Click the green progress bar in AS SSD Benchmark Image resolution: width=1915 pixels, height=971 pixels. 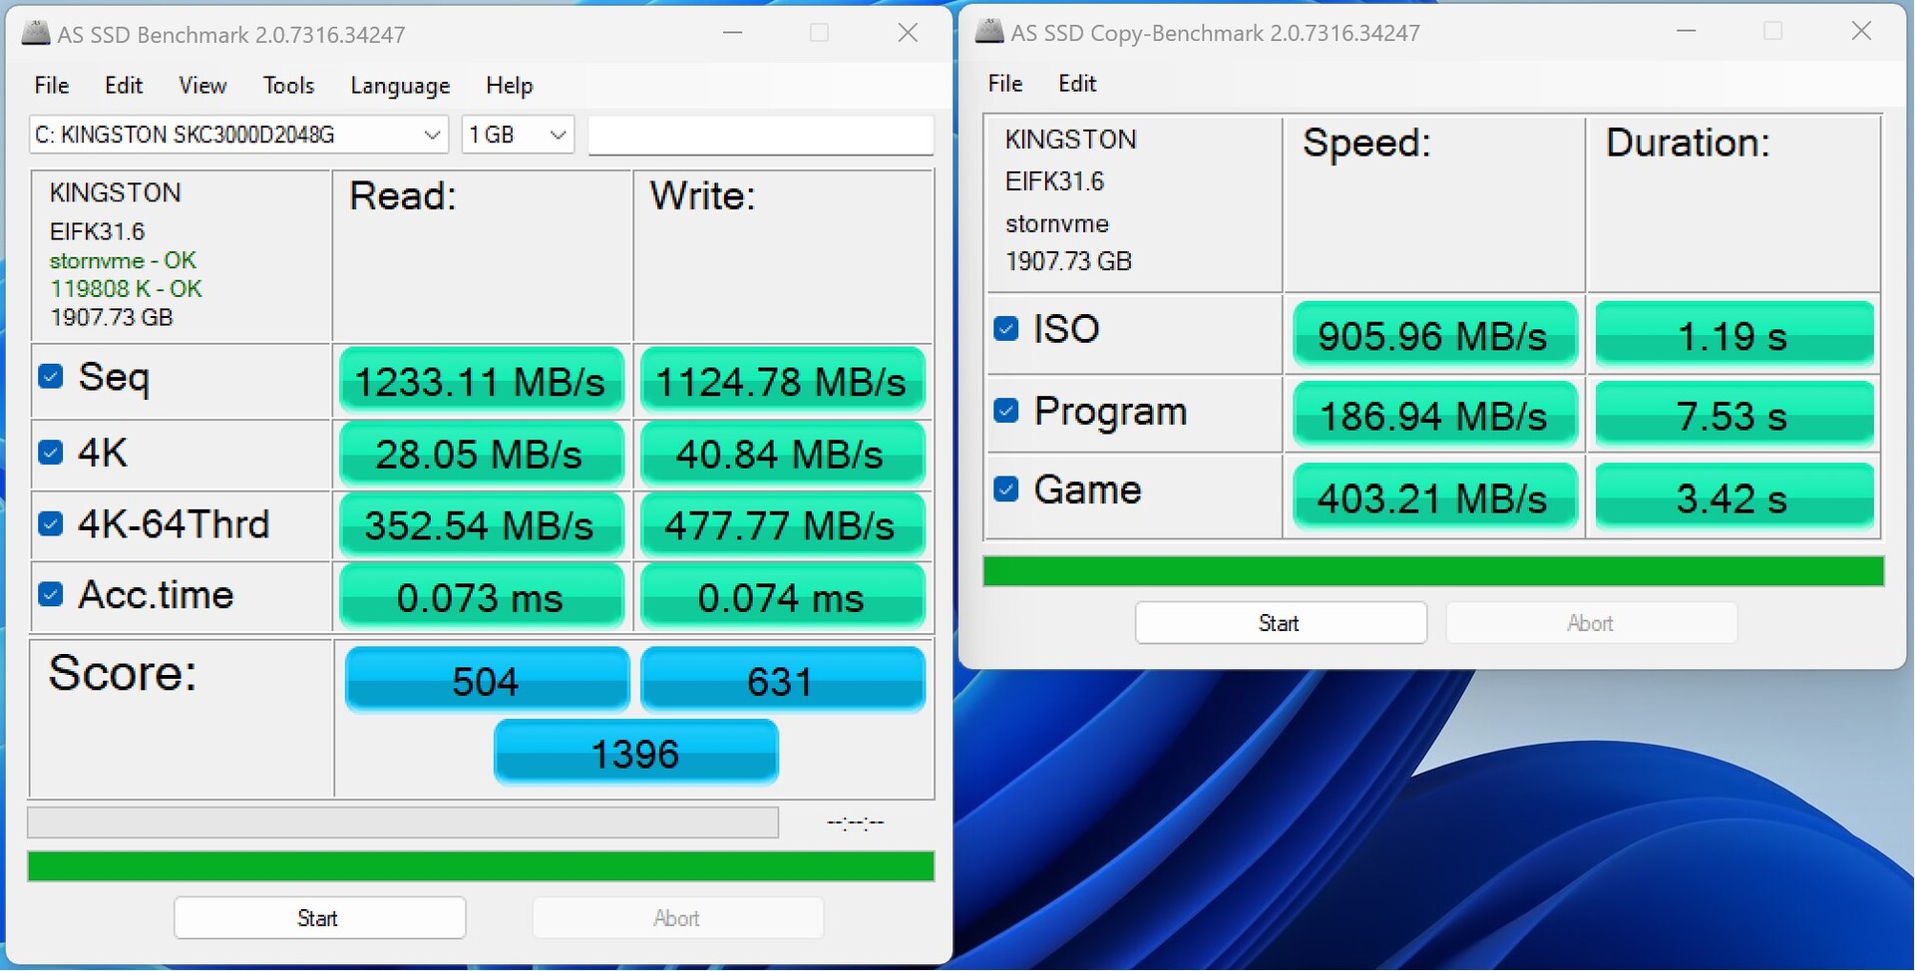click(x=481, y=866)
